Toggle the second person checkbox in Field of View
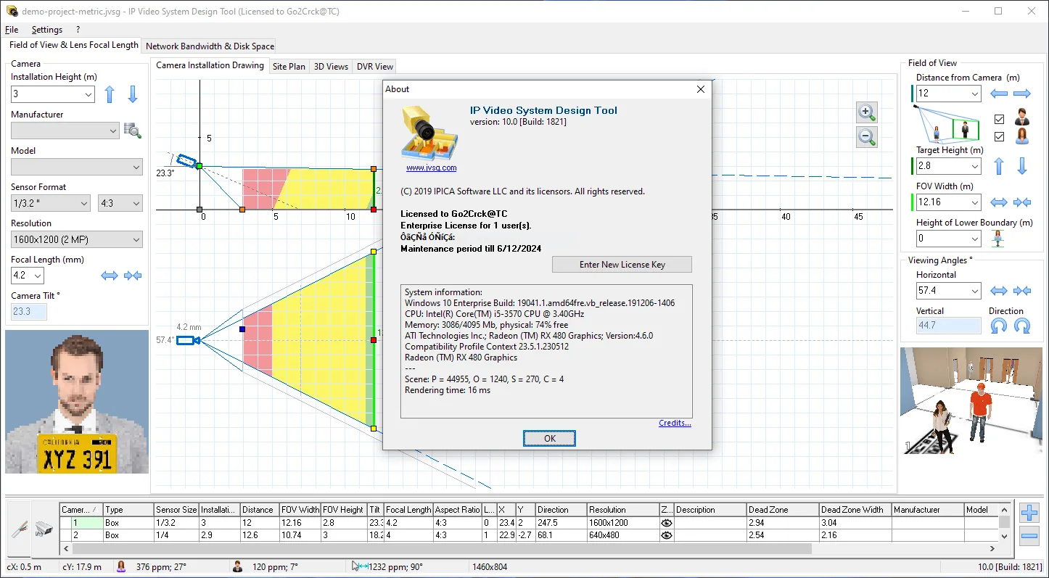1049x578 pixels. point(999,136)
